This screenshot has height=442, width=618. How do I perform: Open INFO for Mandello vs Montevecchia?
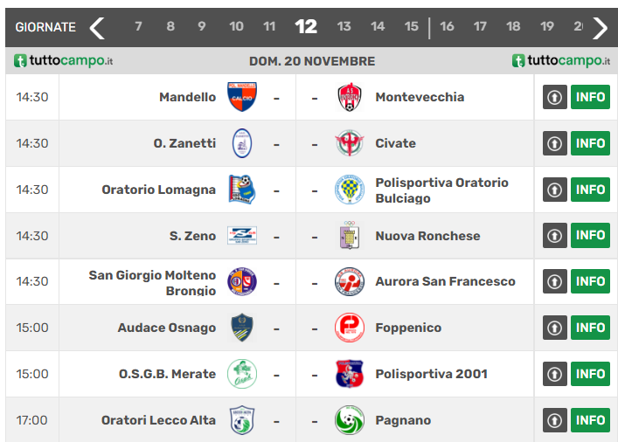click(x=590, y=97)
